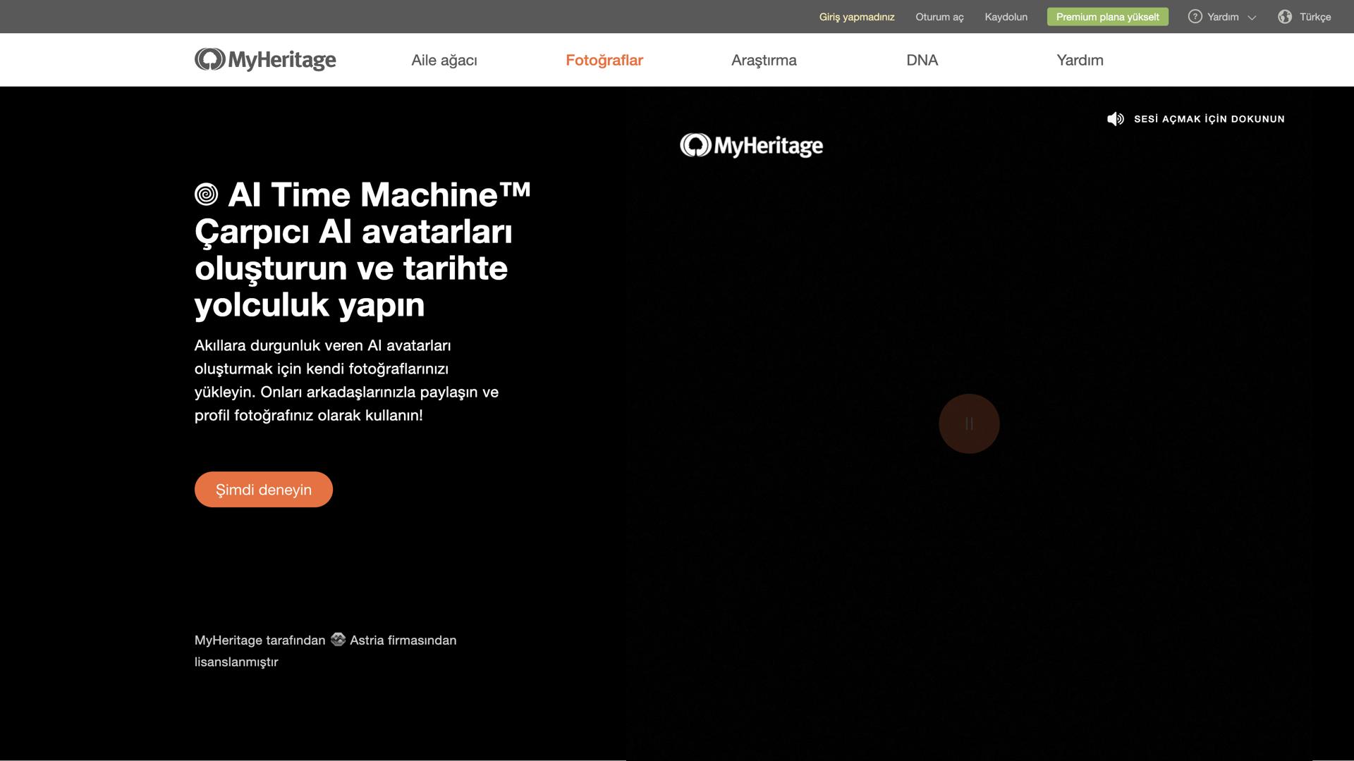The image size is (1354, 761).
Task: Open the DNA section
Action: coord(922,60)
